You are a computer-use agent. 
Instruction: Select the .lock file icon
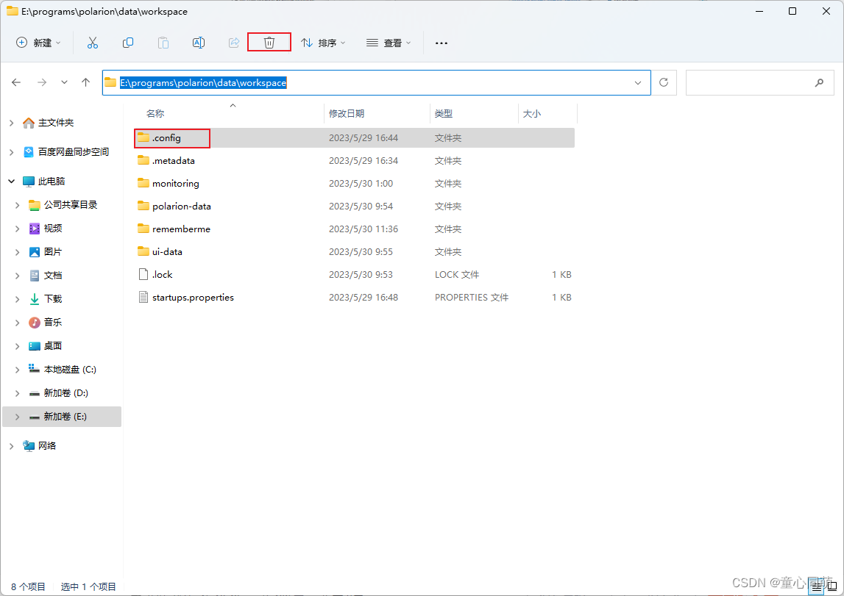point(143,274)
